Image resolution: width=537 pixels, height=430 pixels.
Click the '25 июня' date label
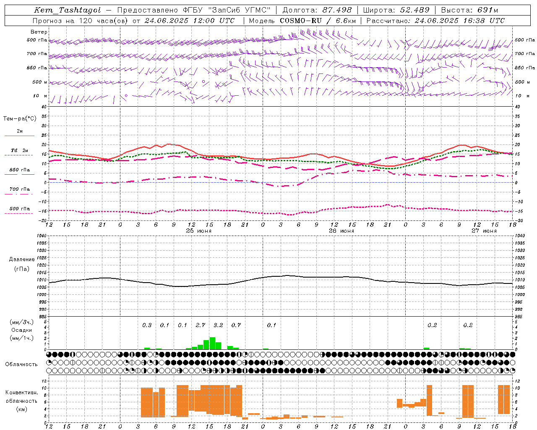(x=199, y=231)
